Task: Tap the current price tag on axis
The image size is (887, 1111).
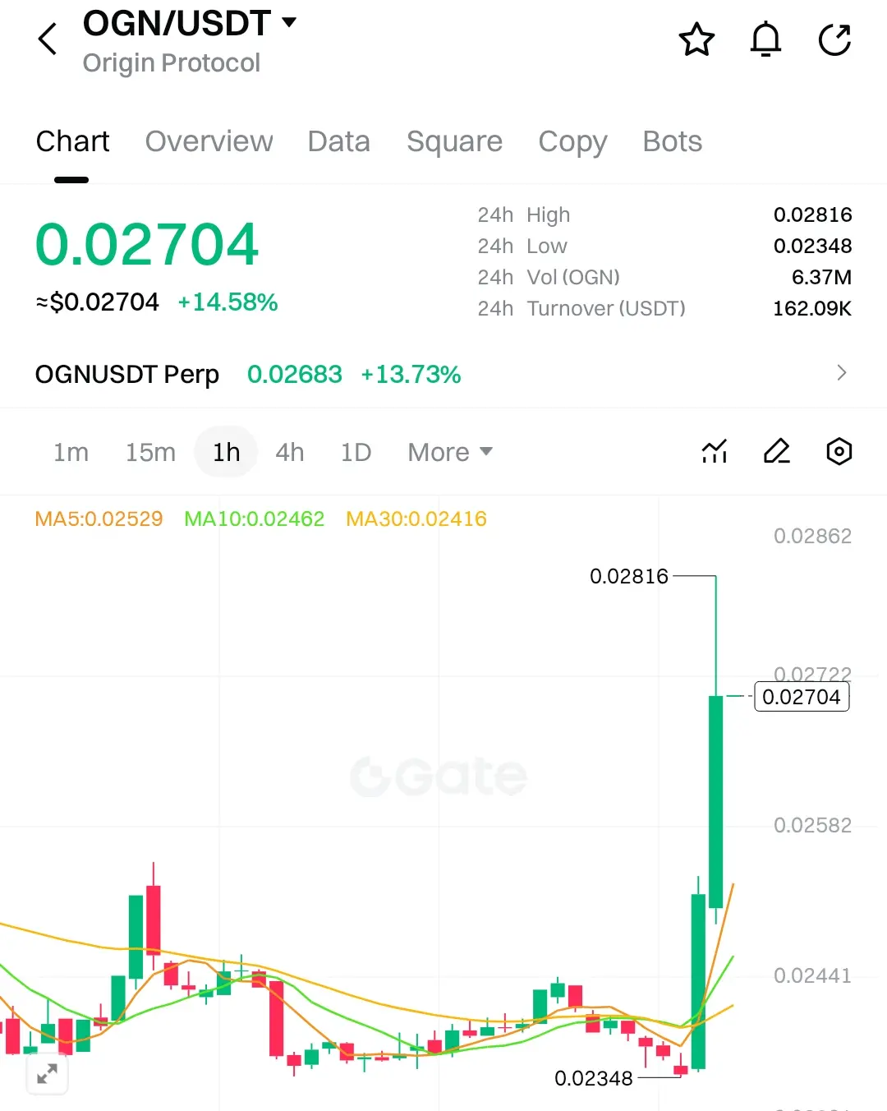Action: (x=802, y=697)
